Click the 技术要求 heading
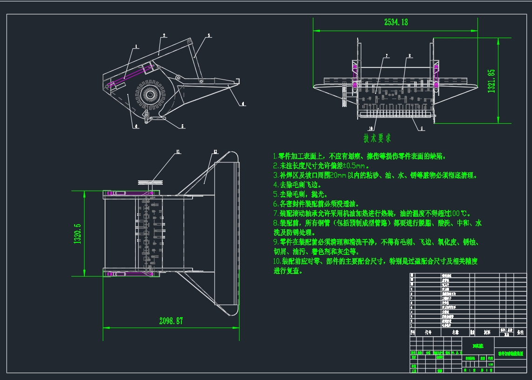Screen dimensions: 532x380 point(377,138)
